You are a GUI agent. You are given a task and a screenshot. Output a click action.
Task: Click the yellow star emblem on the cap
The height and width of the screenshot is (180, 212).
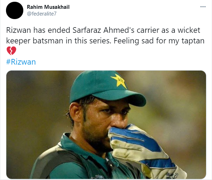pos(119,81)
